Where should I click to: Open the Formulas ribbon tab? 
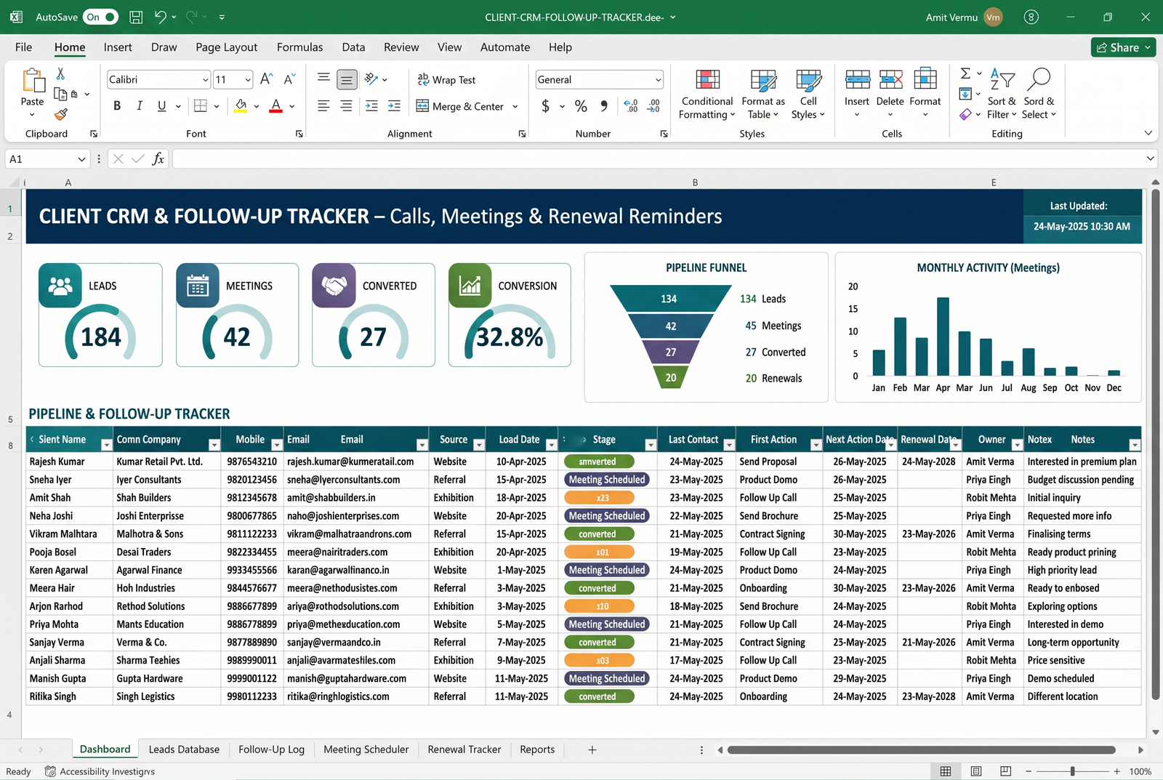pyautogui.click(x=299, y=47)
